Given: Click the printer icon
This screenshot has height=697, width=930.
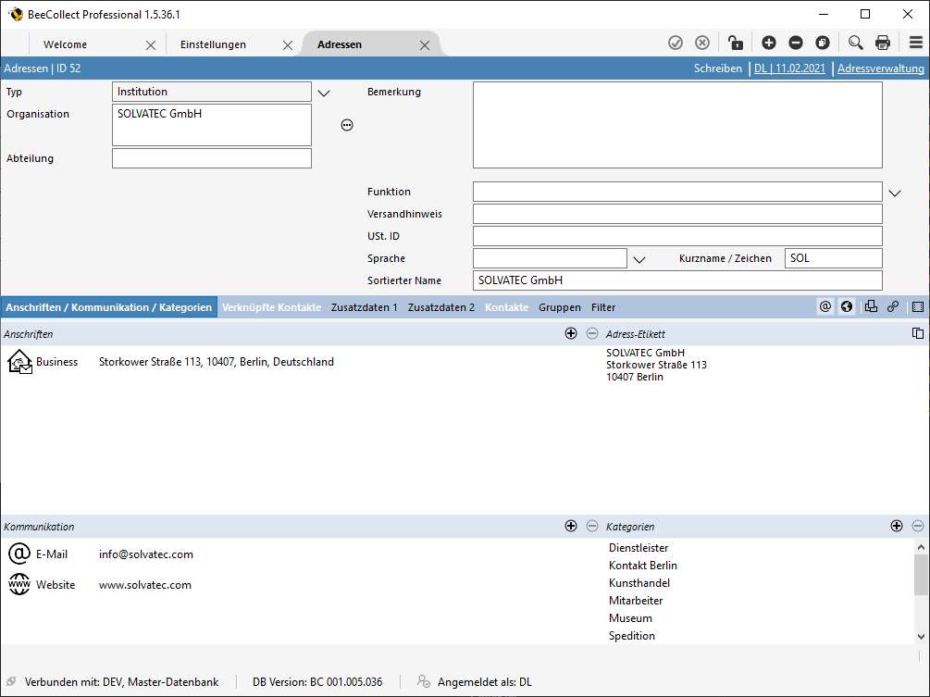Looking at the screenshot, I should coord(883,43).
